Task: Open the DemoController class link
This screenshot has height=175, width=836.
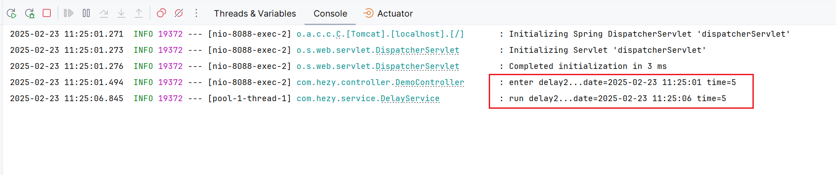Action: coord(429,82)
